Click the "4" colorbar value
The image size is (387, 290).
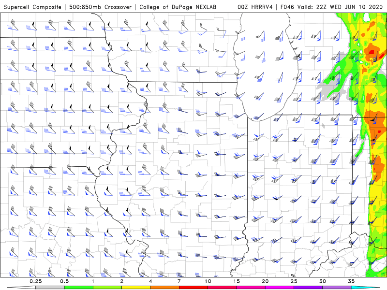(x=150, y=281)
